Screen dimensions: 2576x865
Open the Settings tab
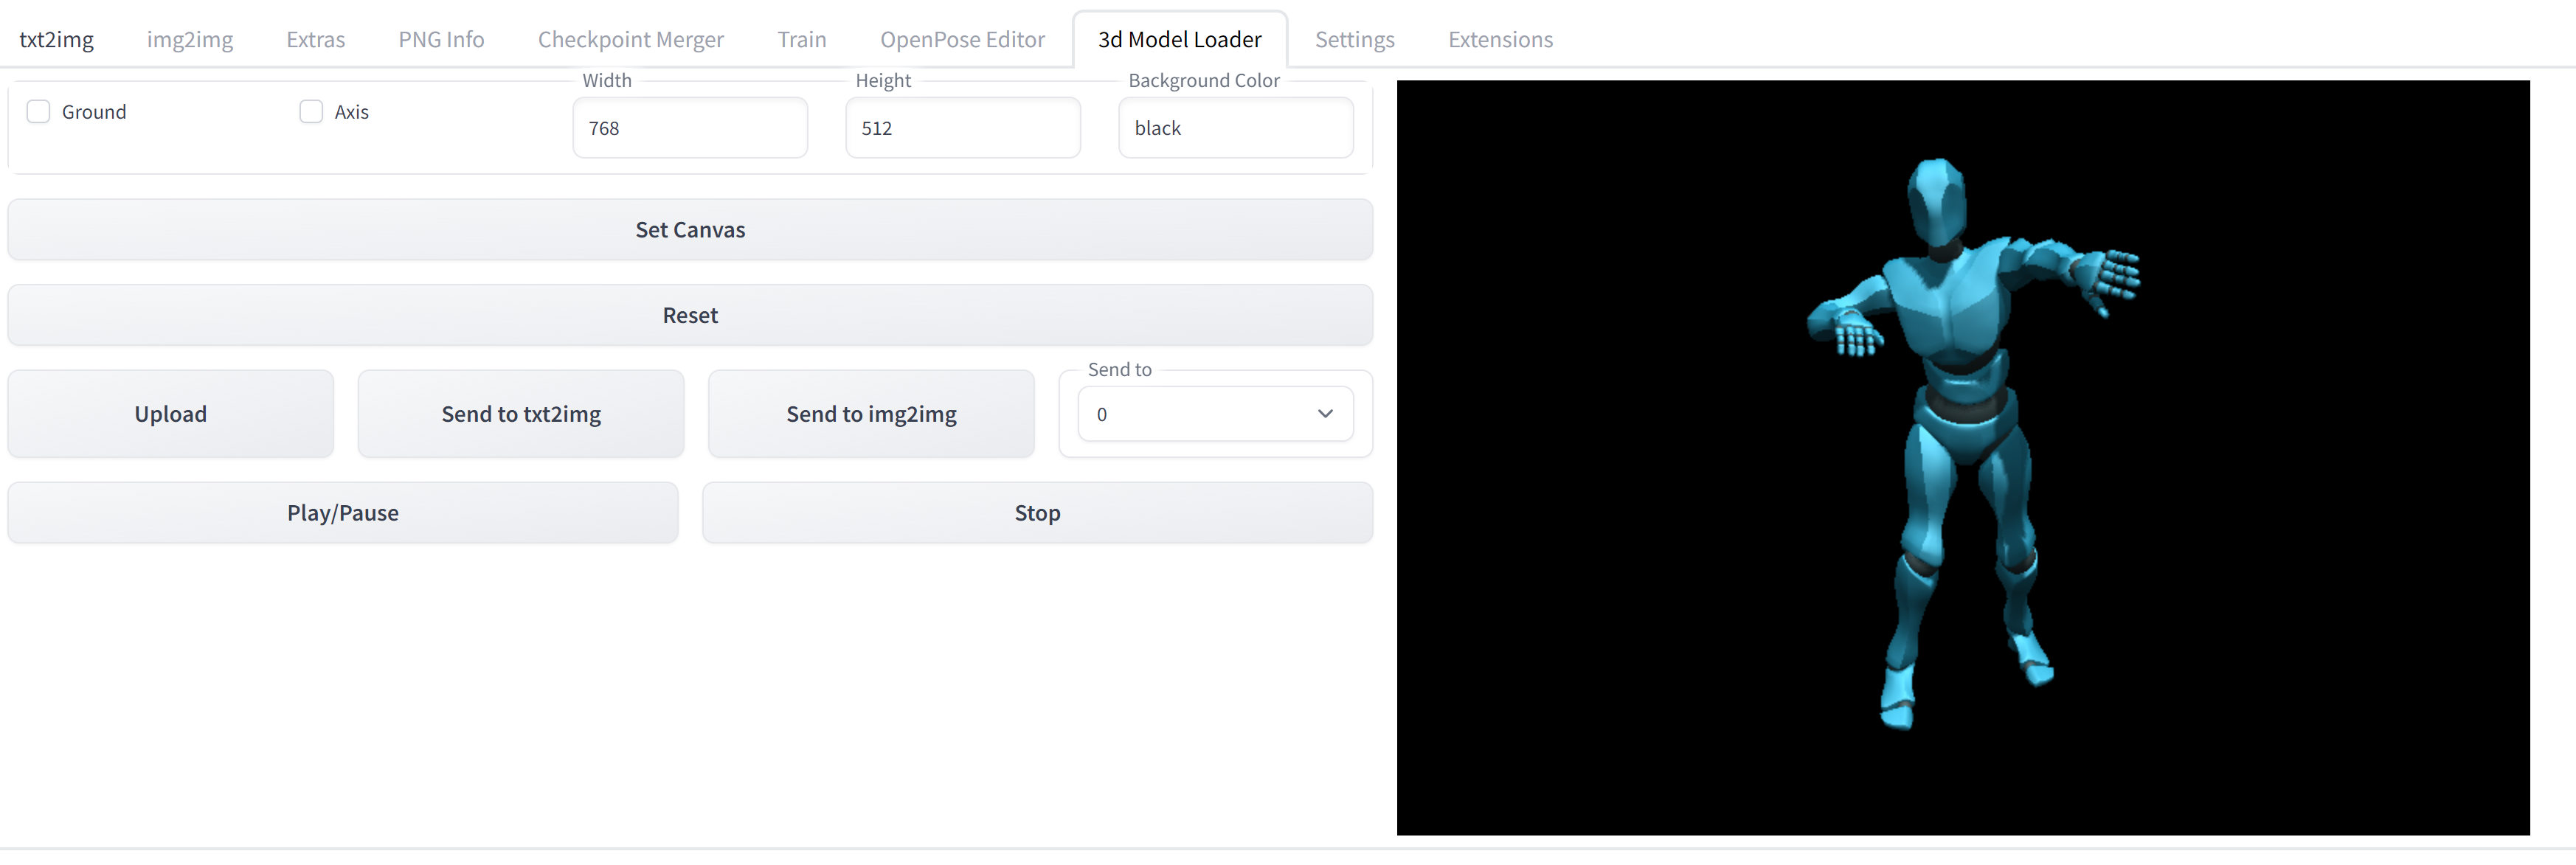click(1354, 39)
